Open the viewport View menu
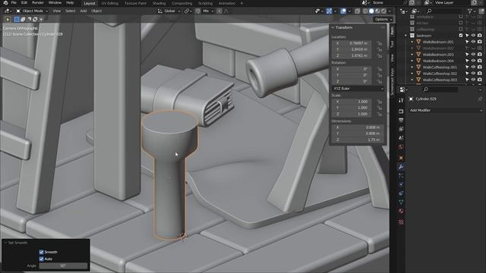 point(57,11)
